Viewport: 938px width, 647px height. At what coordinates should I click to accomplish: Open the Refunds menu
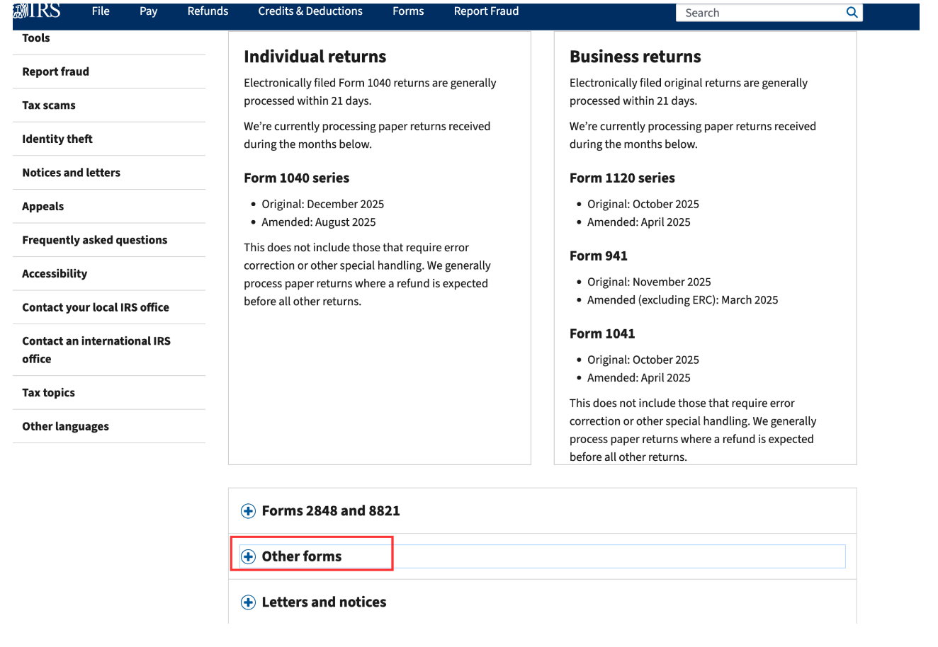(208, 11)
